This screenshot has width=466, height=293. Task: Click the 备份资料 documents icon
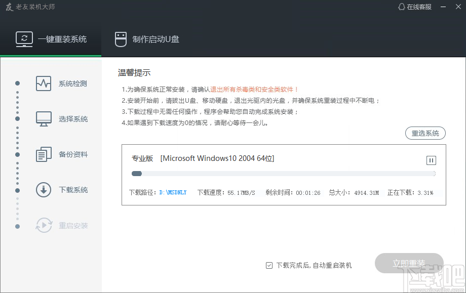click(x=44, y=154)
